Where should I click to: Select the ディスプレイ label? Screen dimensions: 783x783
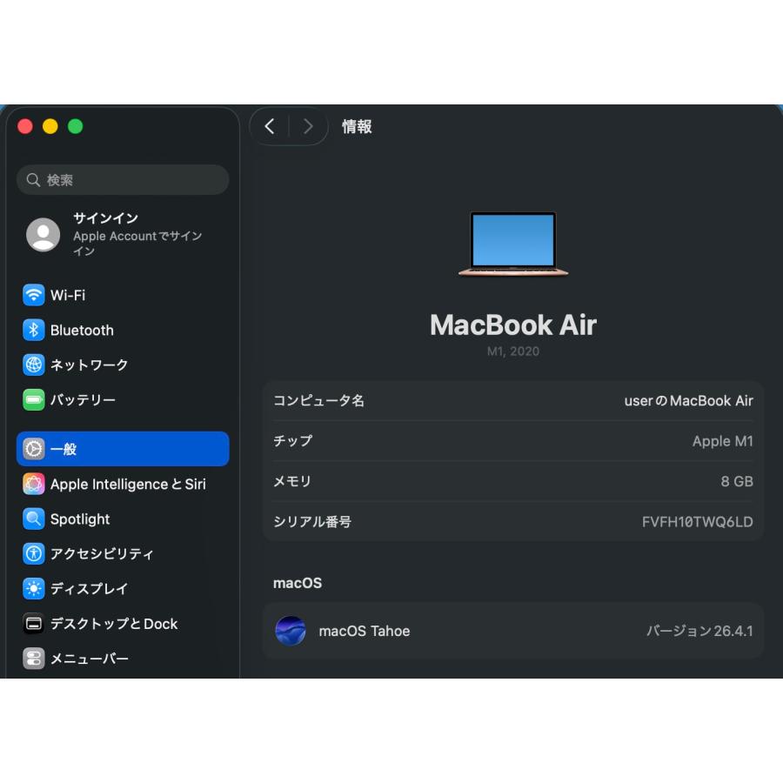(x=89, y=589)
